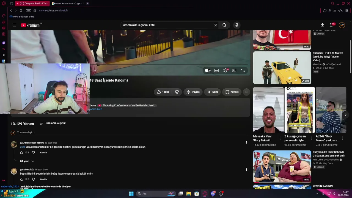The width and height of the screenshot is (352, 198).
Task: Open File Explorer from the taskbar
Action: 189,194
